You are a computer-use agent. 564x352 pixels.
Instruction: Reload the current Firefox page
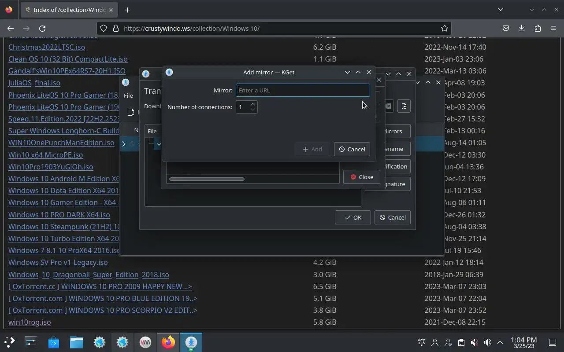pos(42,28)
